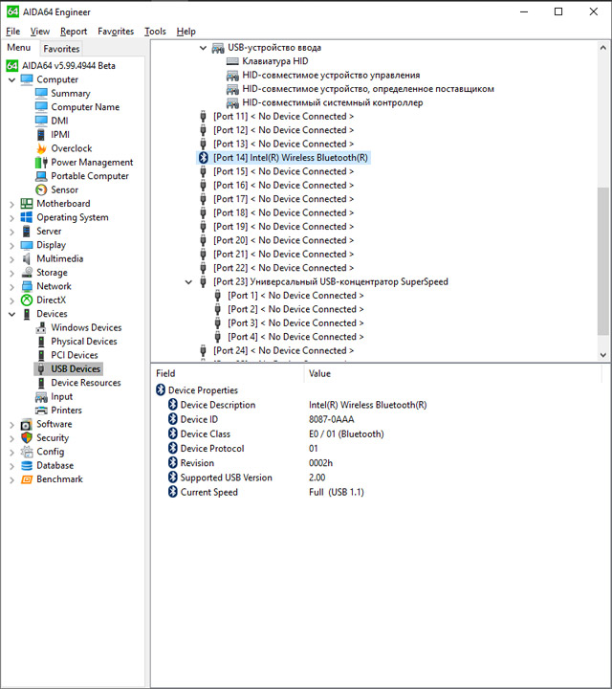Expand the Motherboard tree node
612x689 pixels.
pos(11,204)
